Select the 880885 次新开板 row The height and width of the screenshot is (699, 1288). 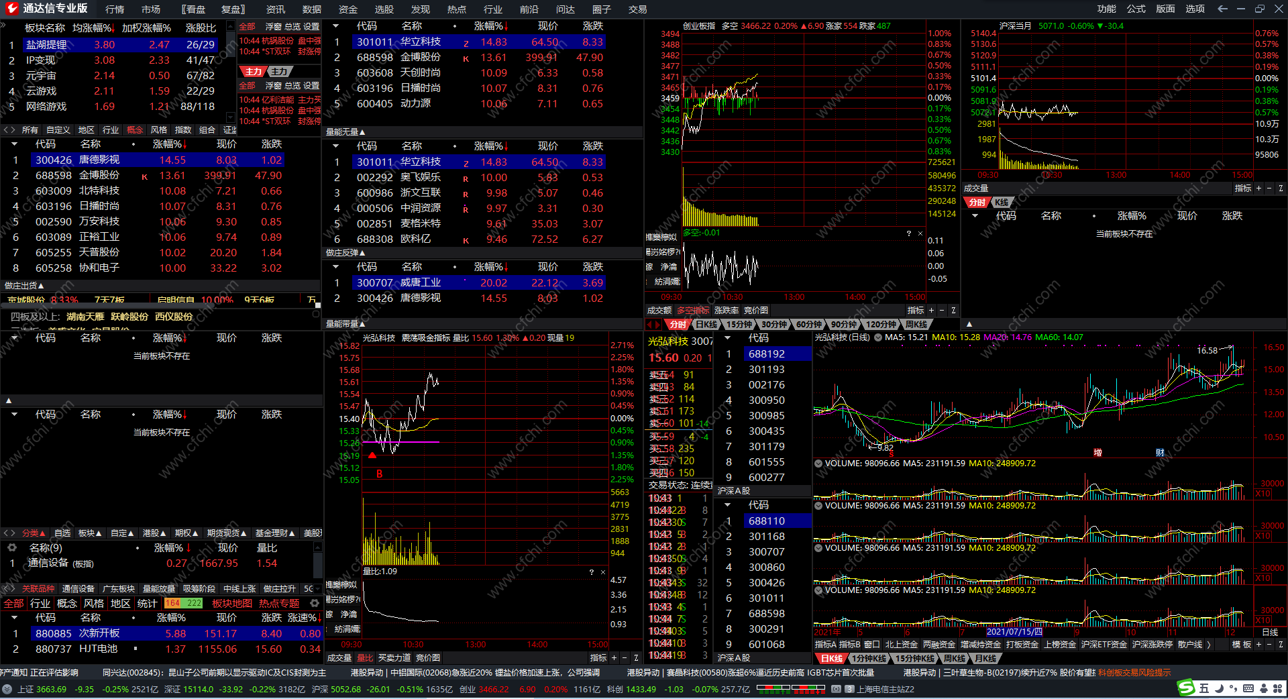click(x=162, y=633)
